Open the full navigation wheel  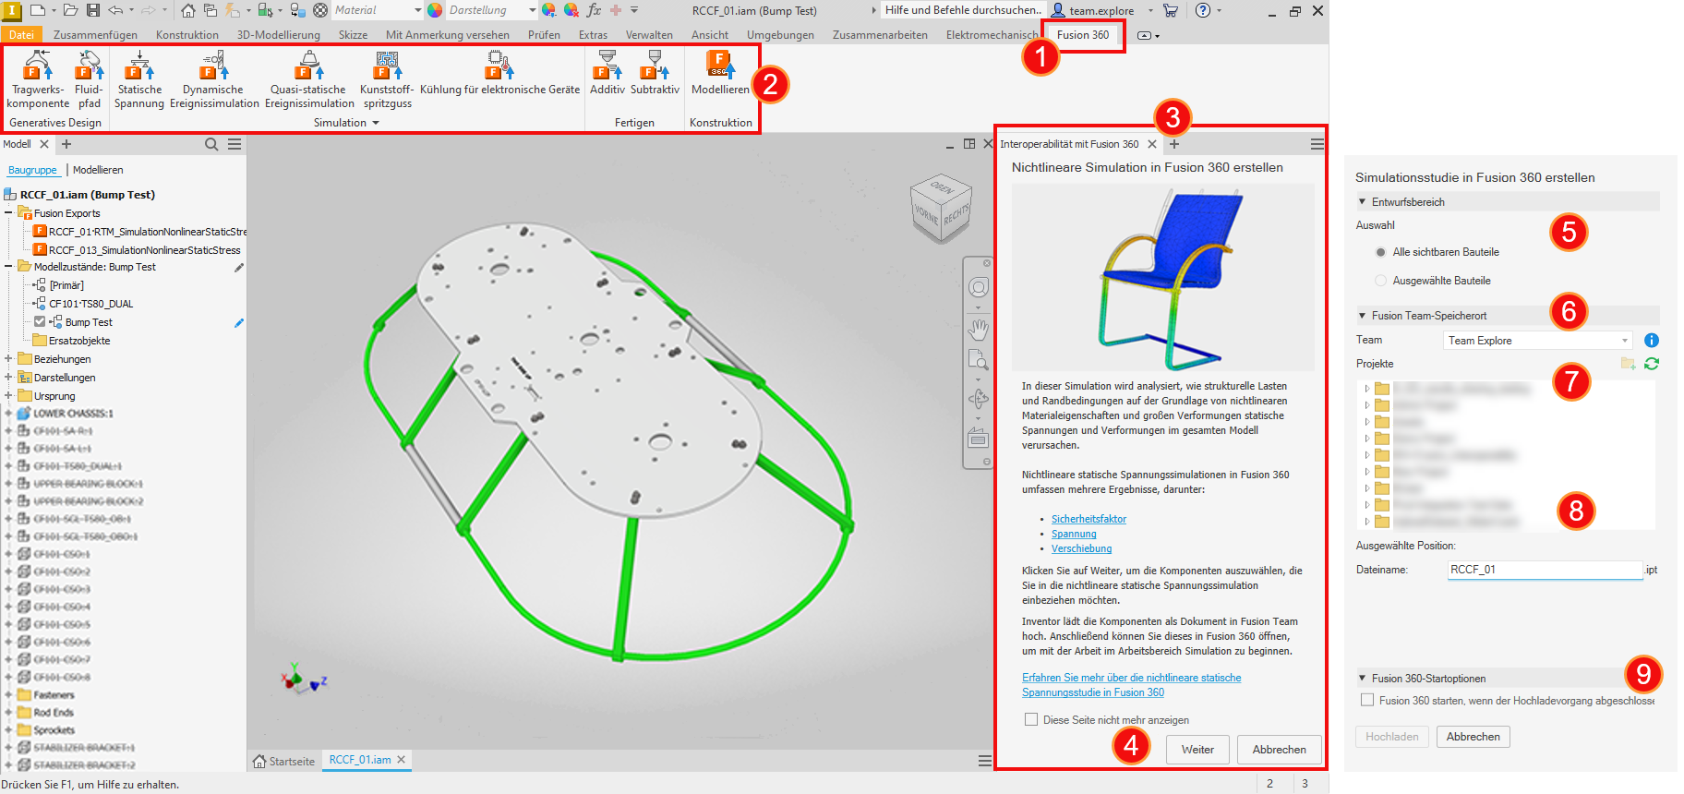tap(978, 287)
